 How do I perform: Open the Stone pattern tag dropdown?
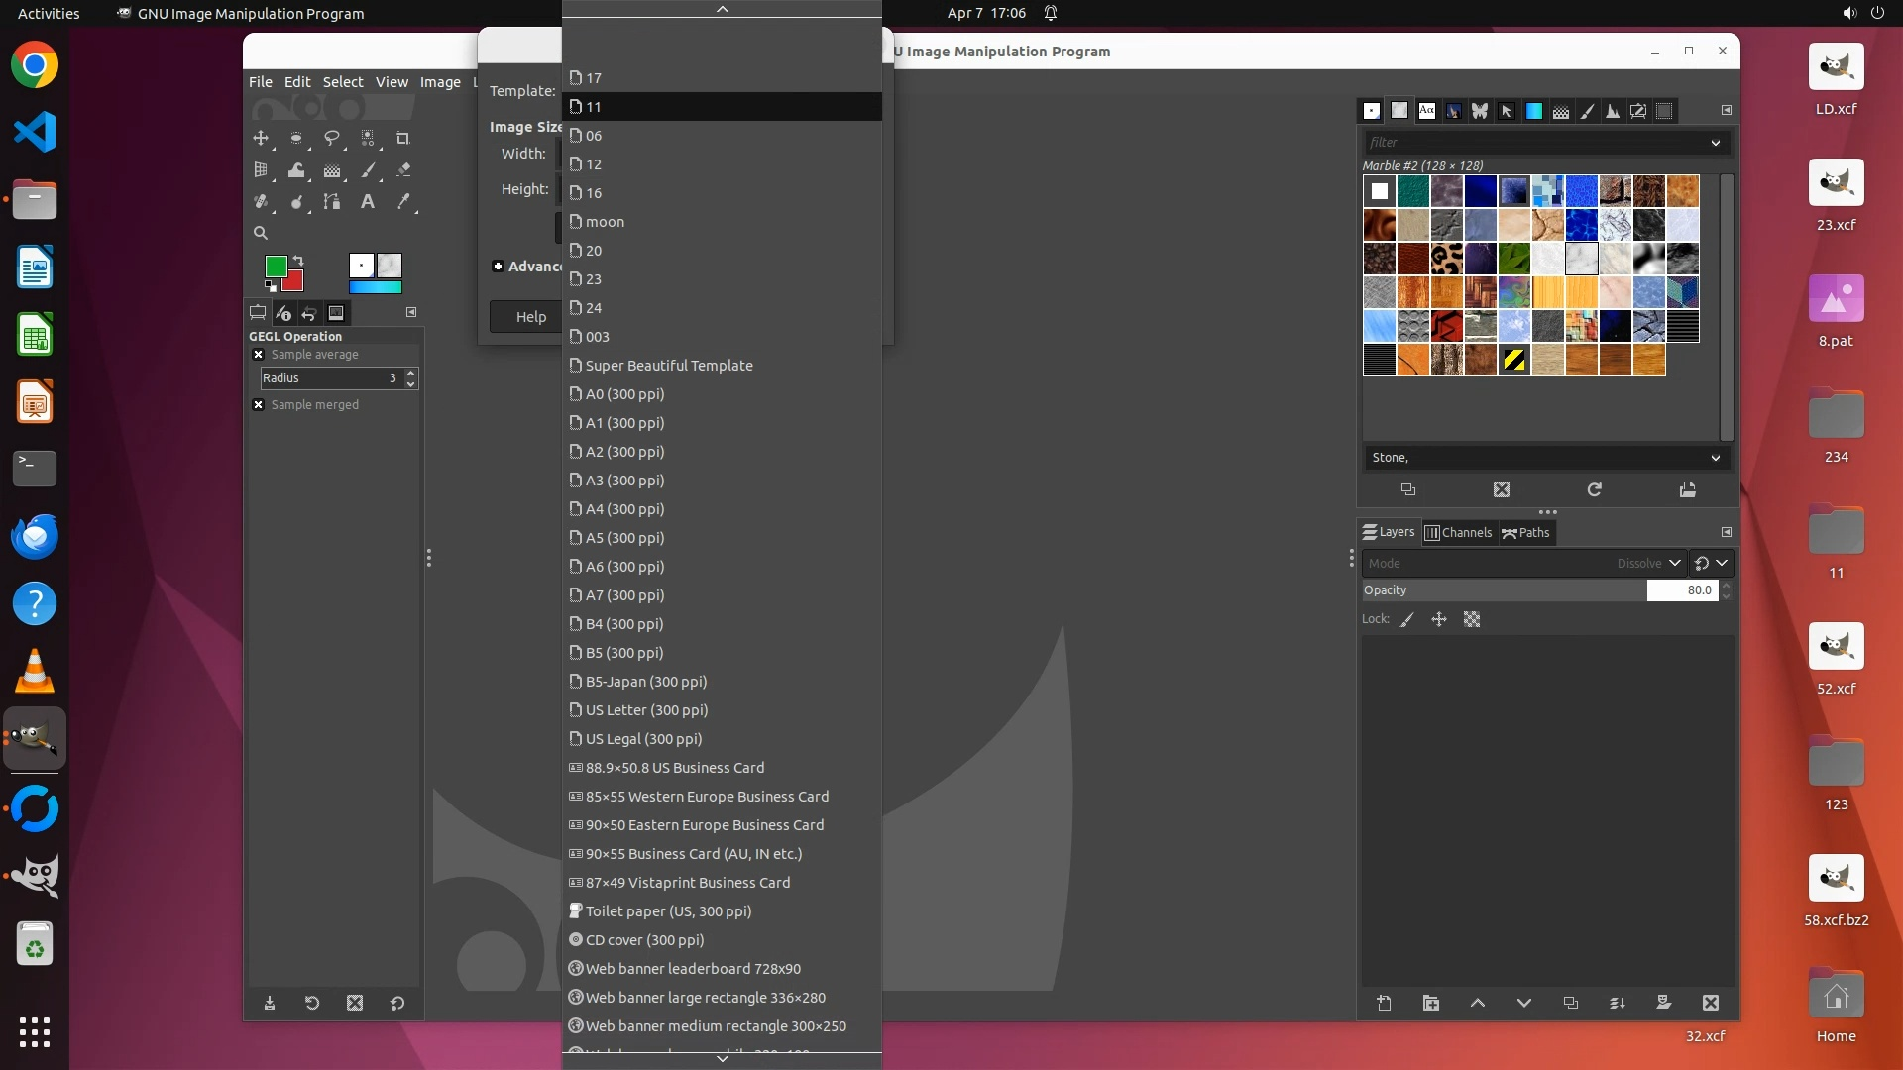point(1715,458)
